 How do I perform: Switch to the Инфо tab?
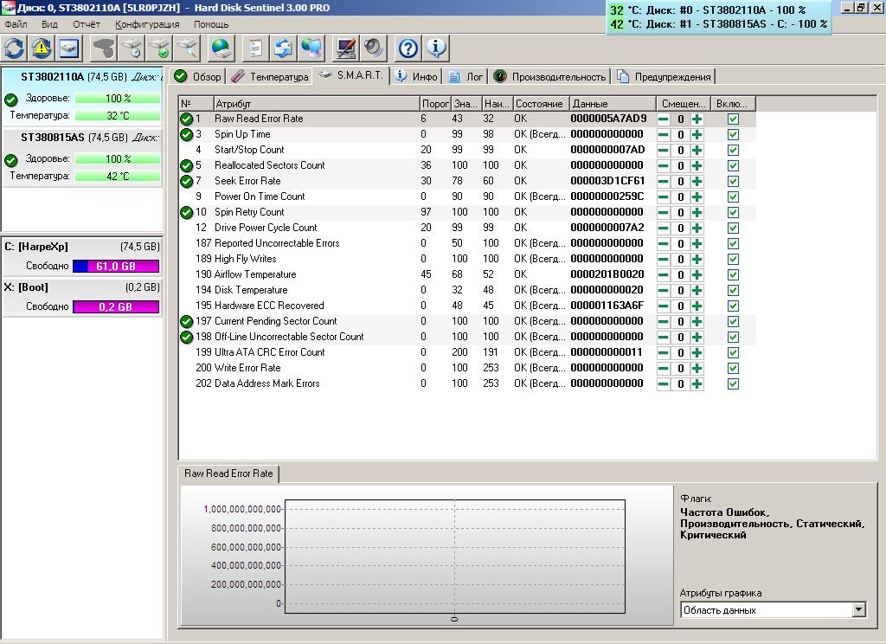pos(417,76)
